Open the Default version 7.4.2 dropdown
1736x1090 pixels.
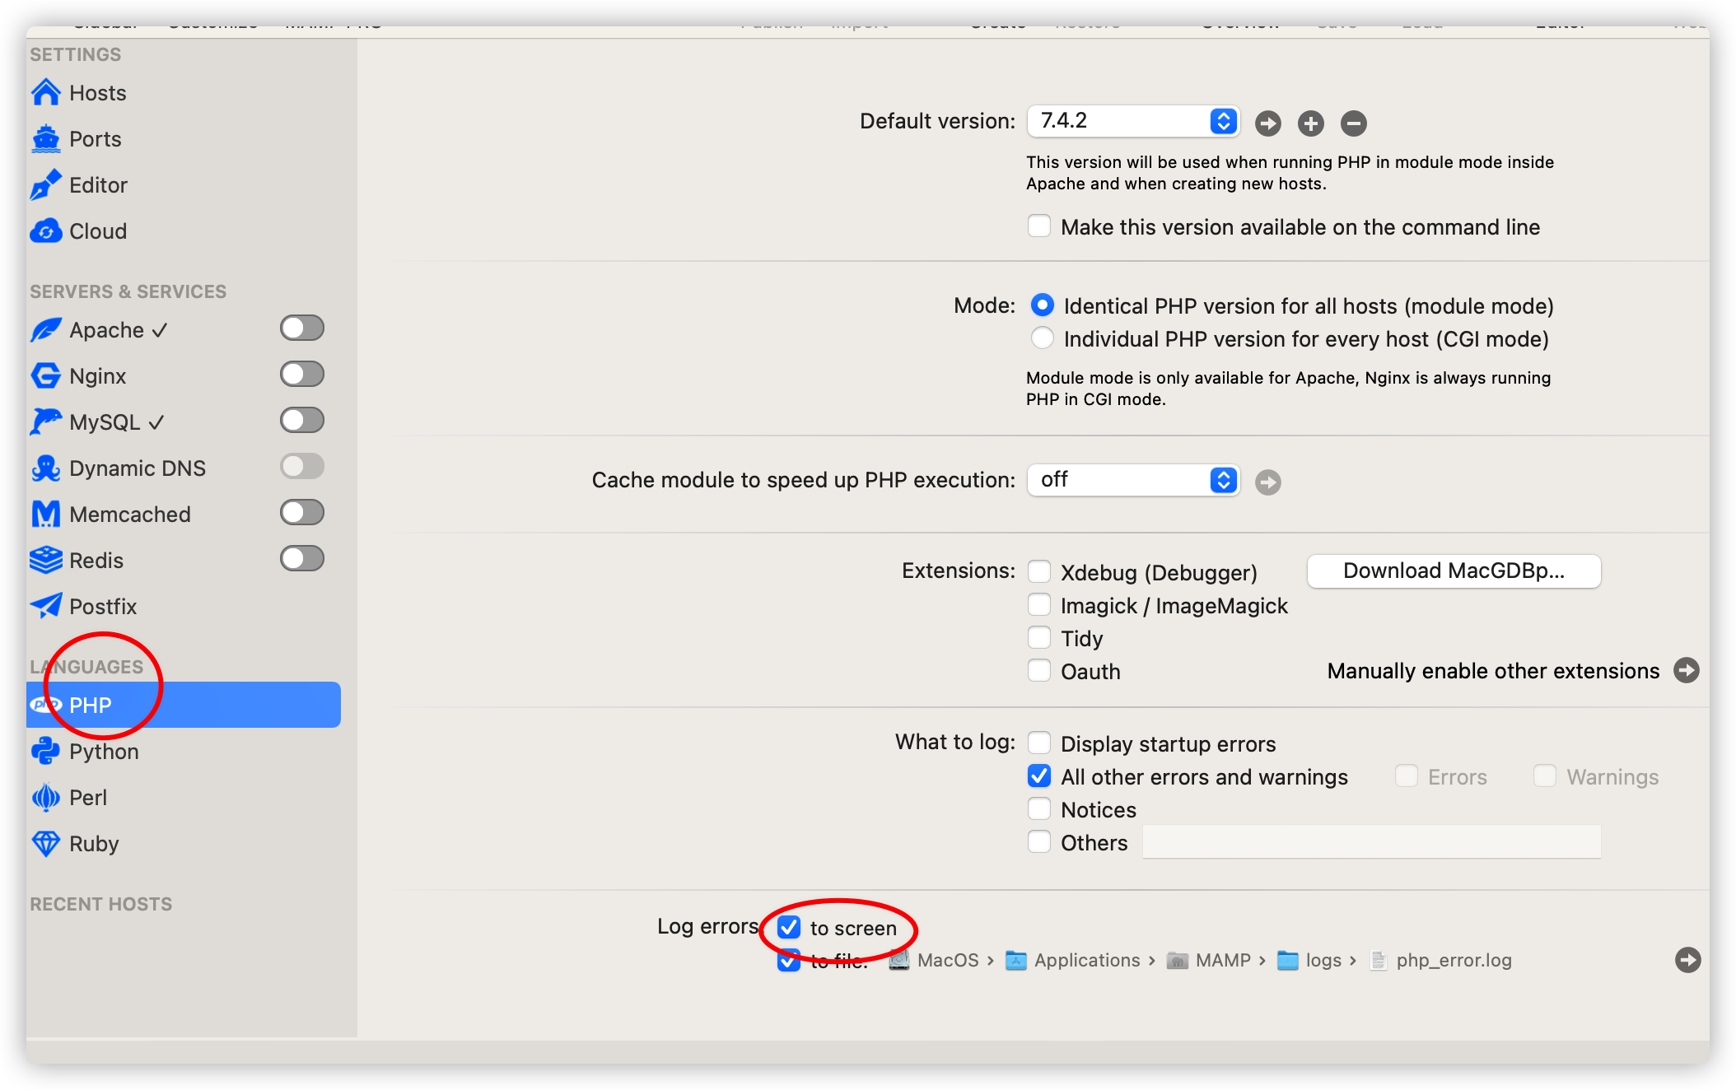(1133, 121)
